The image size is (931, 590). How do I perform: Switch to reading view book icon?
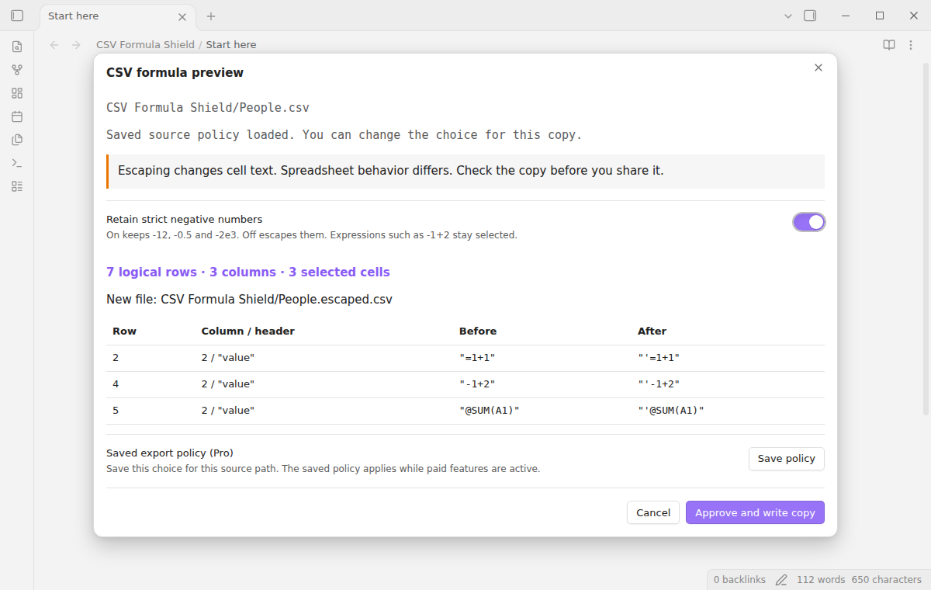tap(889, 45)
